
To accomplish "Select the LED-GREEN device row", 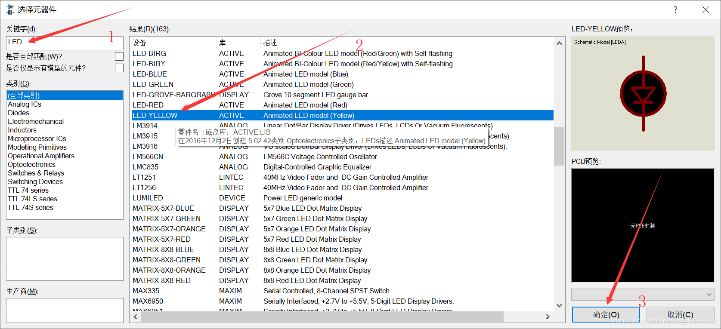I will 342,84.
